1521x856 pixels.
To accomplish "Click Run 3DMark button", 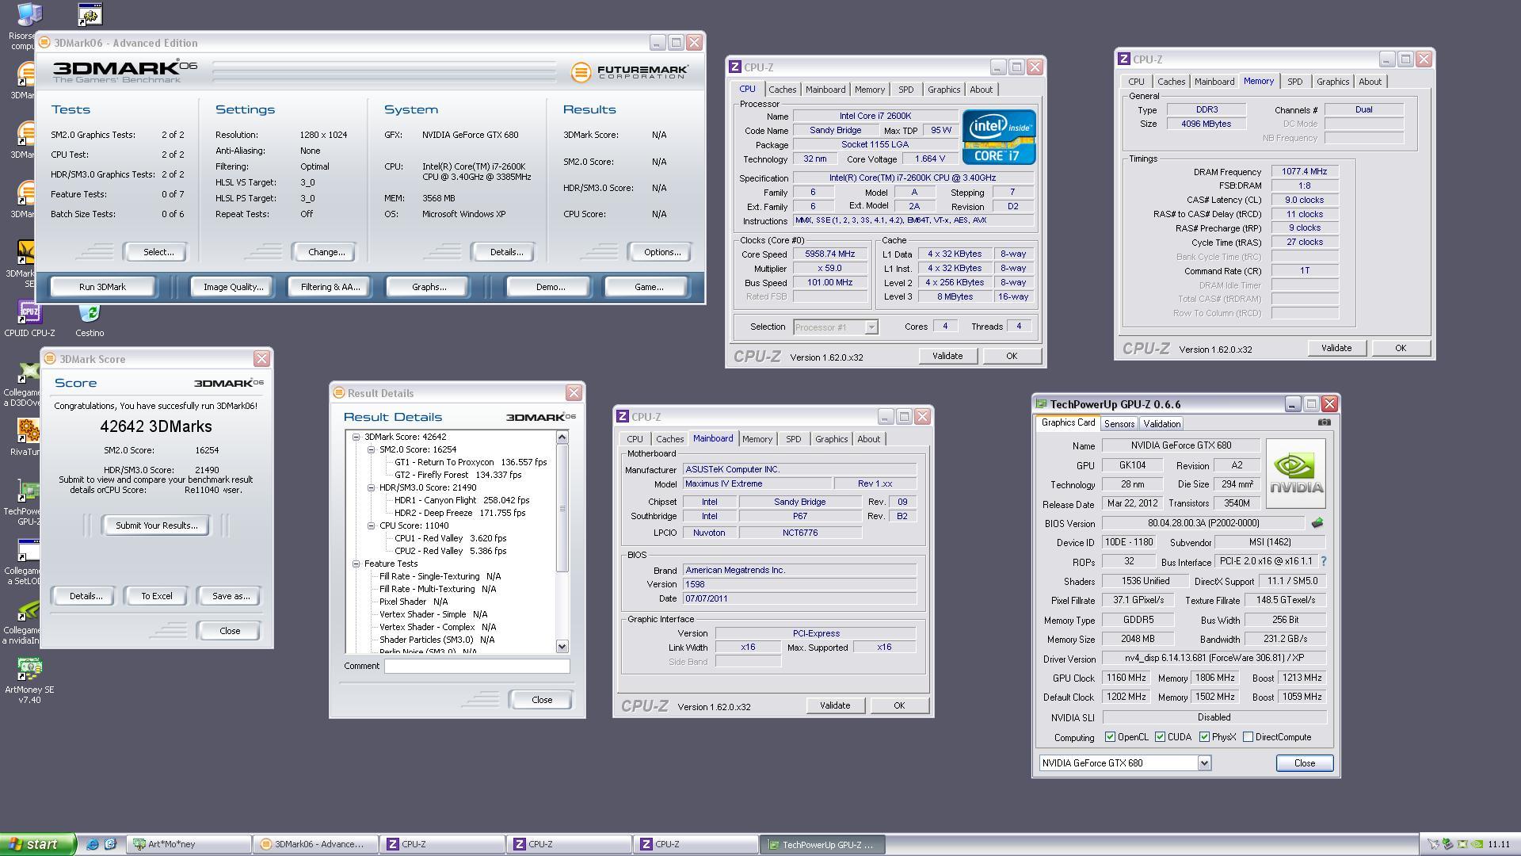I will point(102,287).
